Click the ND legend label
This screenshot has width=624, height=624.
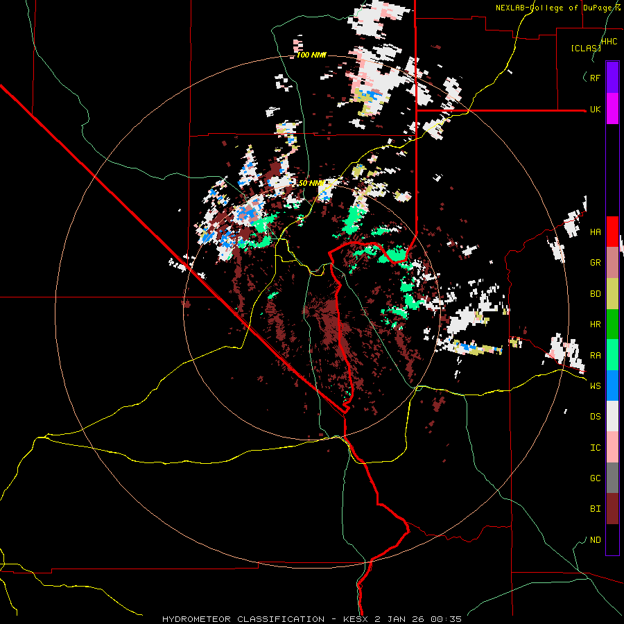pos(595,540)
